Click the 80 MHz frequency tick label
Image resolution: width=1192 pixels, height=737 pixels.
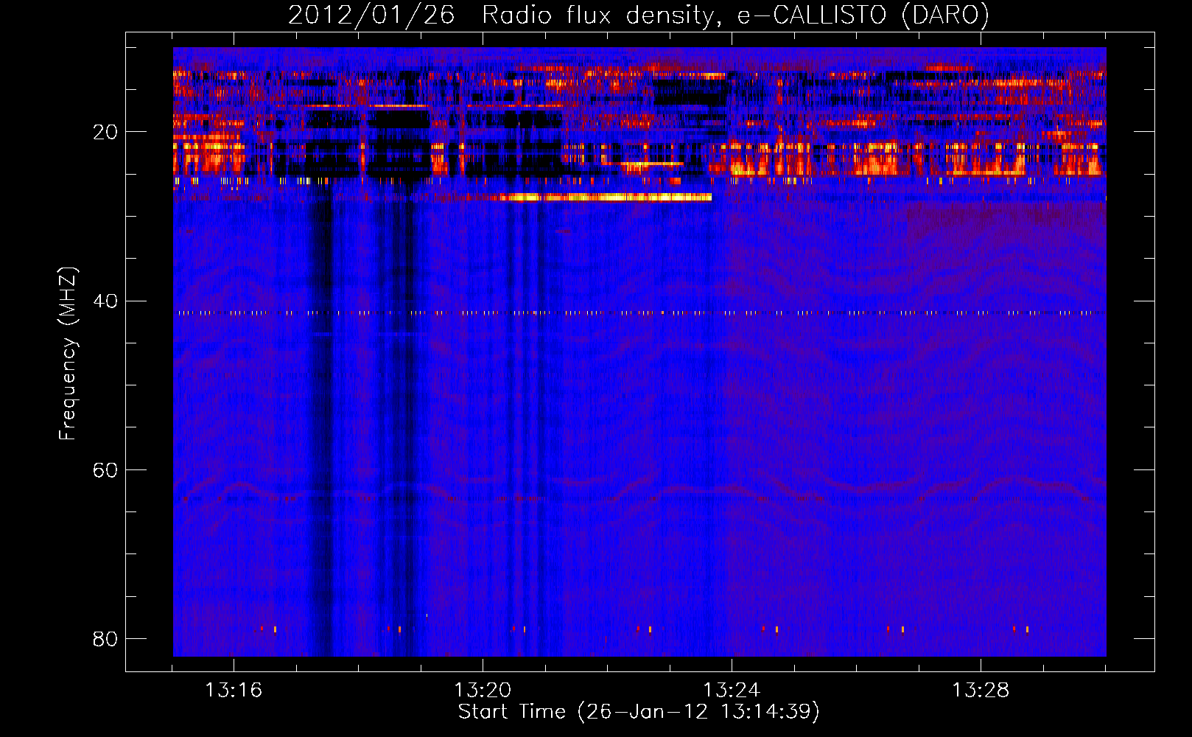[x=105, y=639]
